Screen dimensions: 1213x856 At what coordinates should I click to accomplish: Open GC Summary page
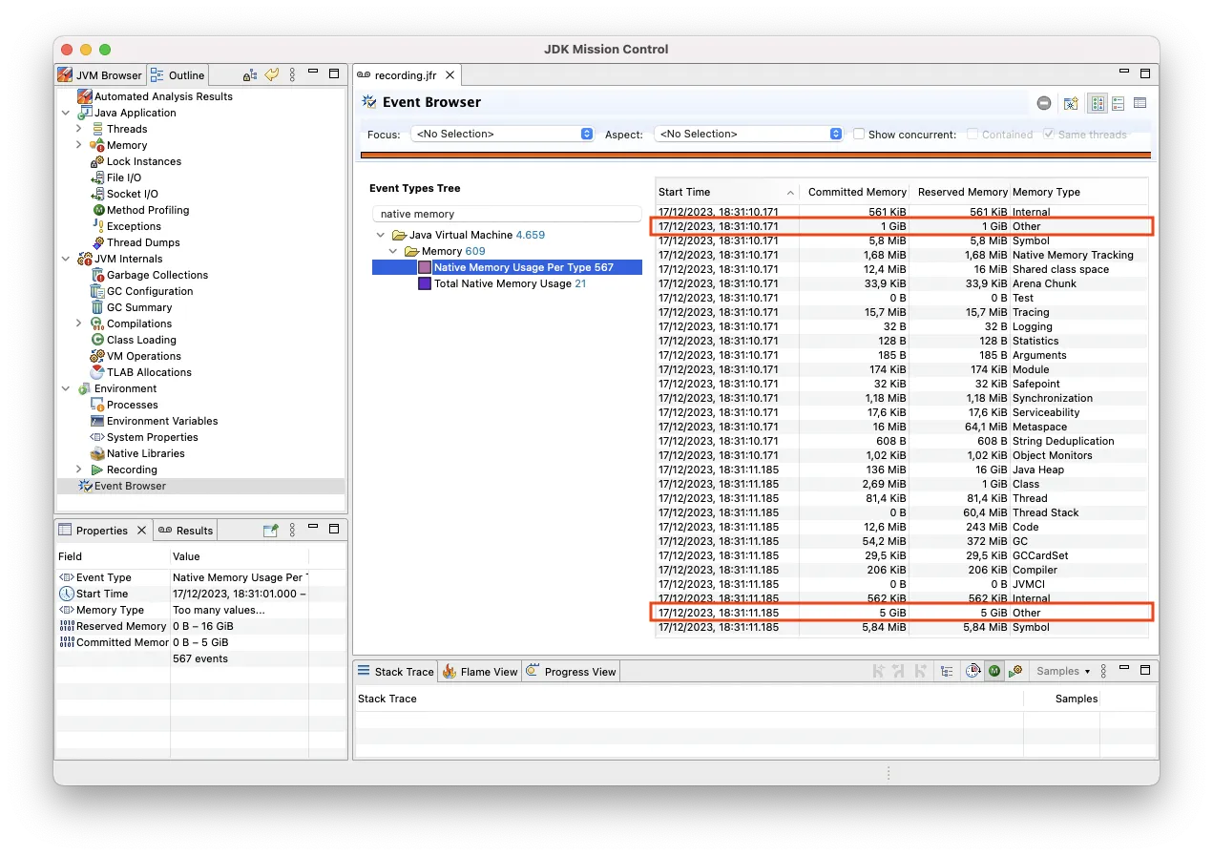(x=139, y=307)
